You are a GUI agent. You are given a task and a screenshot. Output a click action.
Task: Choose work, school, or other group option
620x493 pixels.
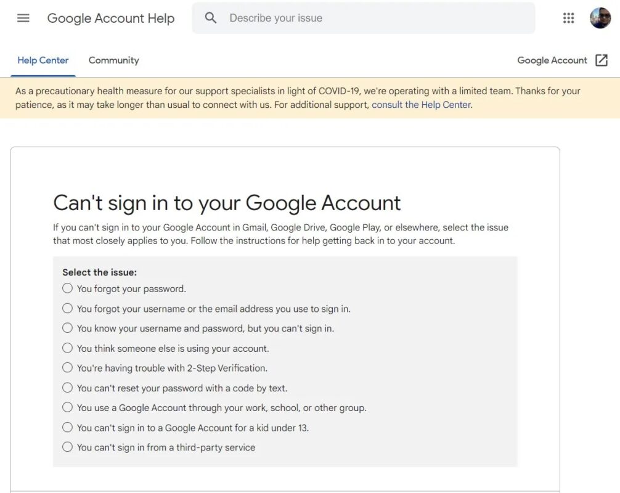click(67, 407)
